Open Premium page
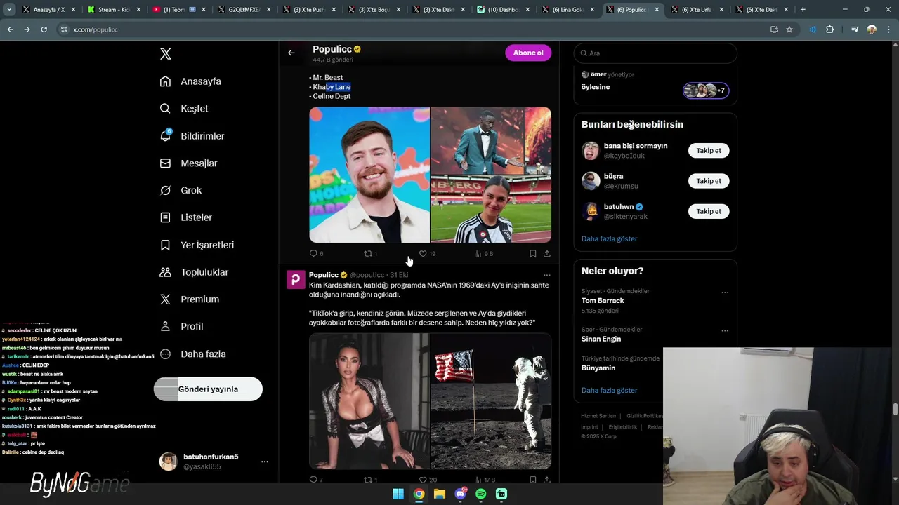Viewport: 899px width, 505px height. 190,299
